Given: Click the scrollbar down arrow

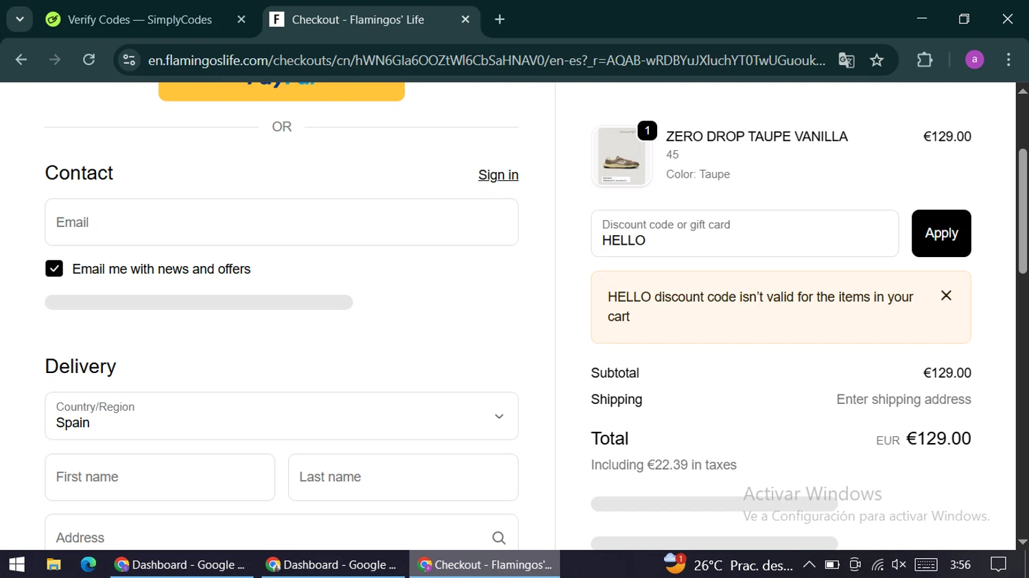Looking at the screenshot, I should click(x=1023, y=542).
